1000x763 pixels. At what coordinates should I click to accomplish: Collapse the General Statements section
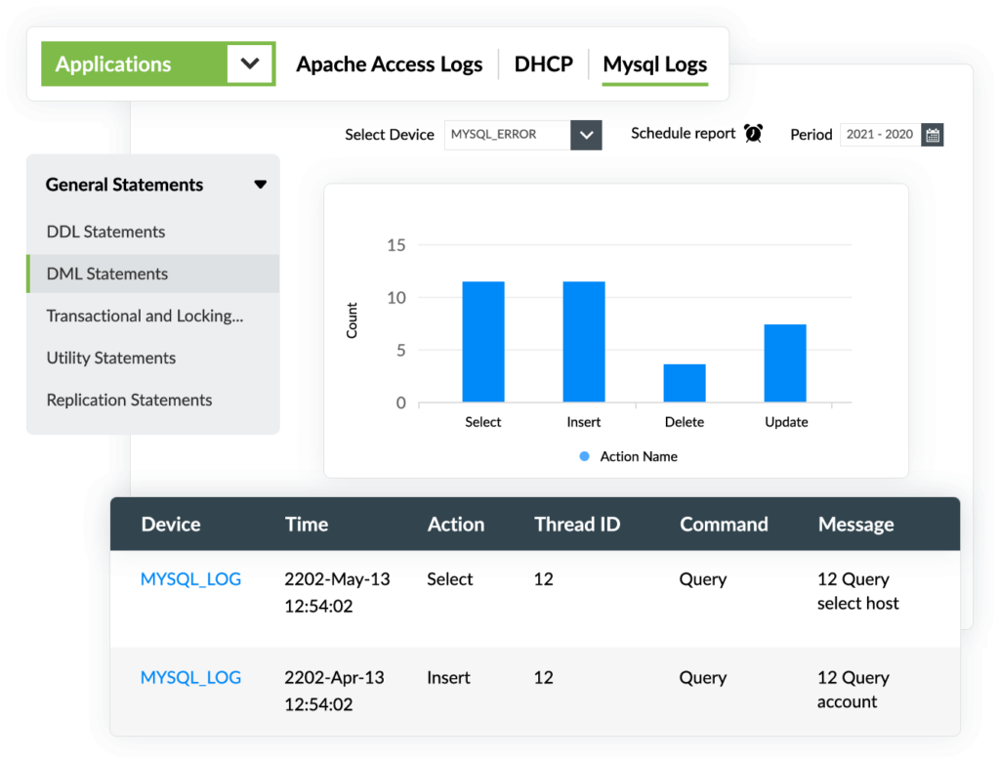[260, 185]
